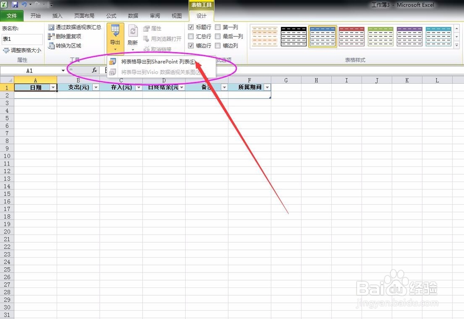Open the quick access toolbar customize dropdown
This screenshot has height=319, width=464.
click(x=51, y=5)
